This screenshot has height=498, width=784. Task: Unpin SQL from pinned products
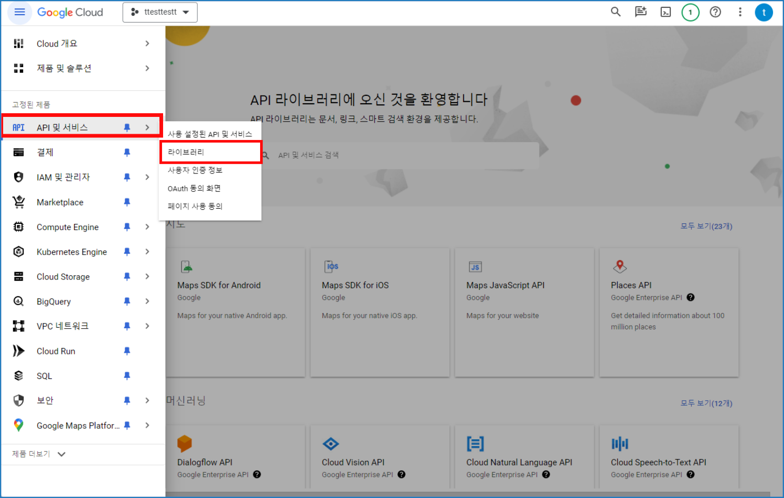pyautogui.click(x=127, y=376)
